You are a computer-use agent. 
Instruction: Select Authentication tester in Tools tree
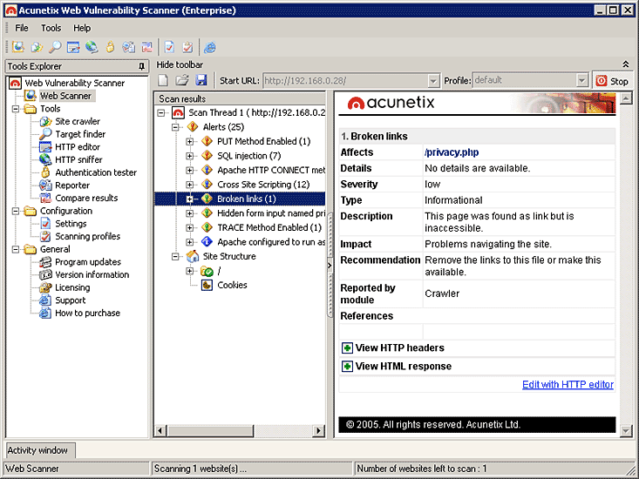[96, 172]
